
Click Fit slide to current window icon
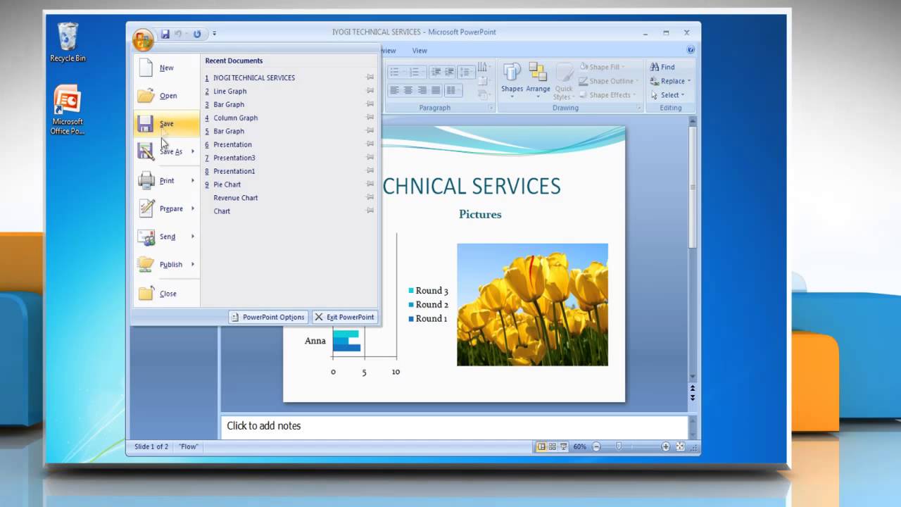(x=680, y=446)
